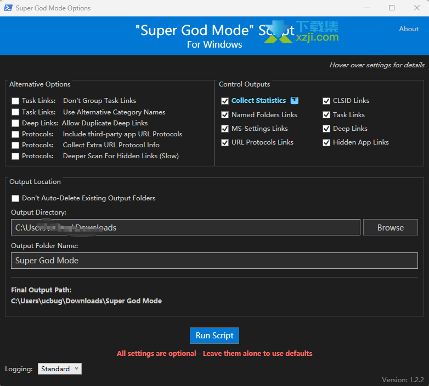Maximize the Super God Mode Options window

(x=392, y=8)
